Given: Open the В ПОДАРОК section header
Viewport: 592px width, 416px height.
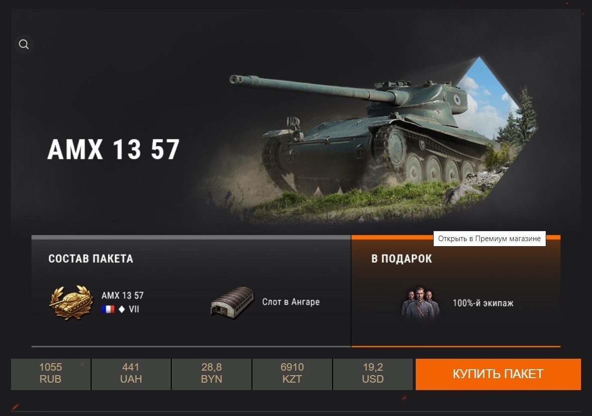Looking at the screenshot, I should pos(402,259).
